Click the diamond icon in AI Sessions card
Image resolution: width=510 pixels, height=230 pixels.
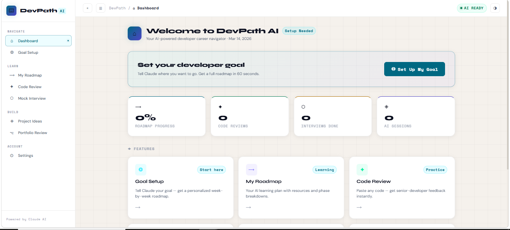click(x=386, y=107)
